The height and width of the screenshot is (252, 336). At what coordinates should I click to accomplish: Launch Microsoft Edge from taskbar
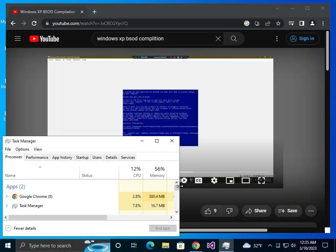(150, 245)
